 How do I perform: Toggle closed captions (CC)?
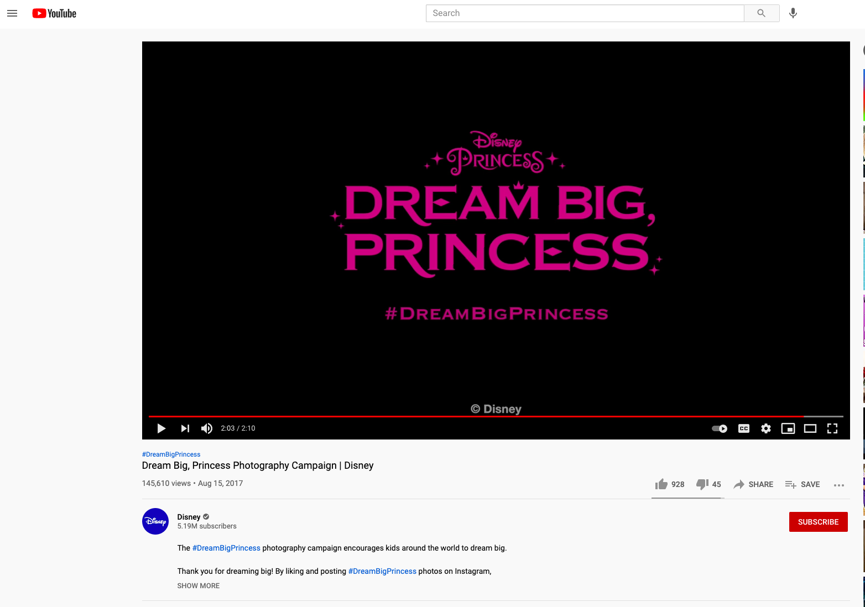[744, 428]
